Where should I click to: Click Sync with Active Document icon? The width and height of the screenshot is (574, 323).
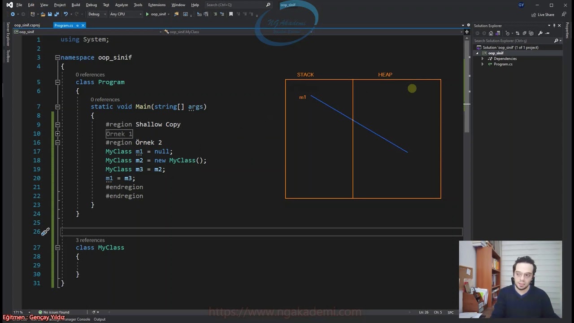pyautogui.click(x=517, y=33)
